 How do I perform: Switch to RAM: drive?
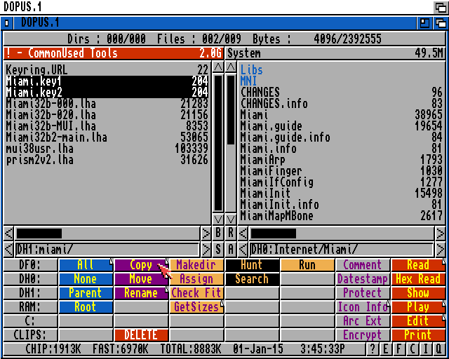point(30,307)
